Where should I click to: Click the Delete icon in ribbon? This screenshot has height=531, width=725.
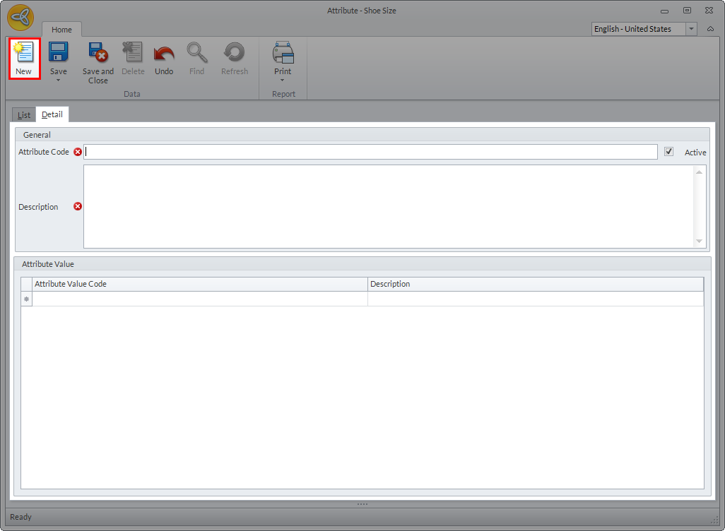132,53
